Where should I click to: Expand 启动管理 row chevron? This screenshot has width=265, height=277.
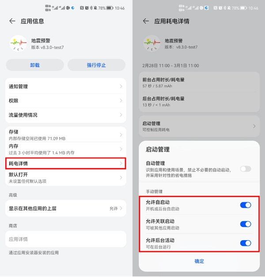[x=254, y=126]
